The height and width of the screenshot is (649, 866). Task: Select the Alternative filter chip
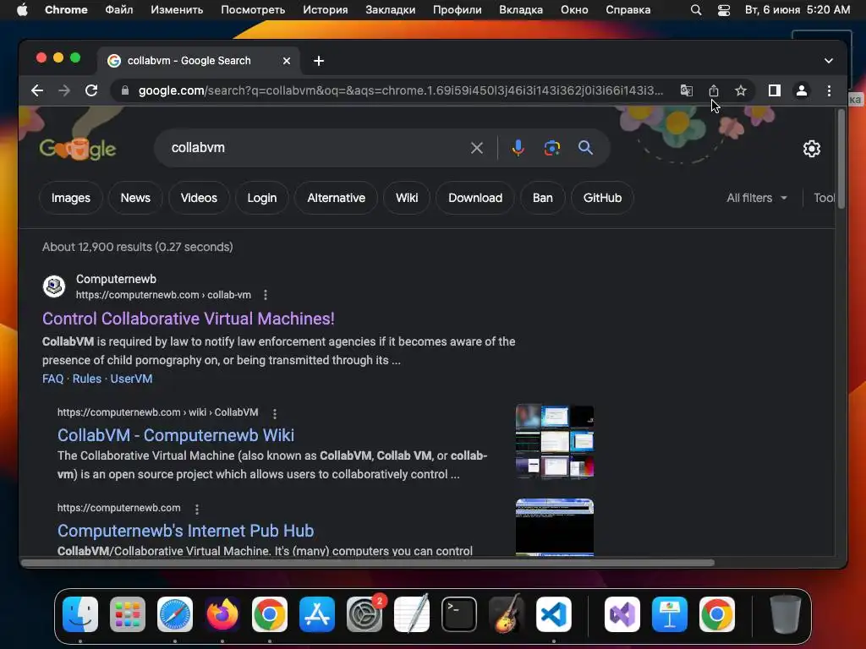pos(336,198)
